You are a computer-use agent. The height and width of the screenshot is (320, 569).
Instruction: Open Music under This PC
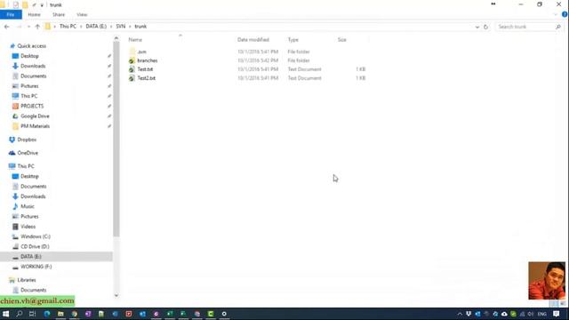(28, 206)
